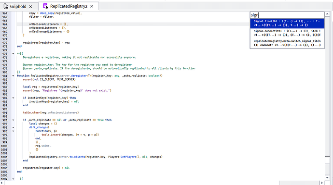
Task: Fold the anonymous function at line 996
Action: click(x=13, y=131)
